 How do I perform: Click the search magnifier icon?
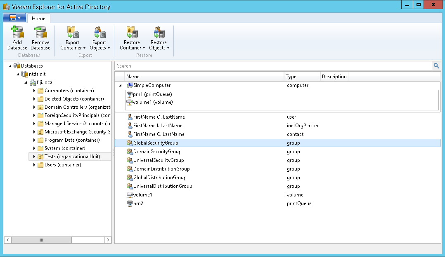[436, 65]
